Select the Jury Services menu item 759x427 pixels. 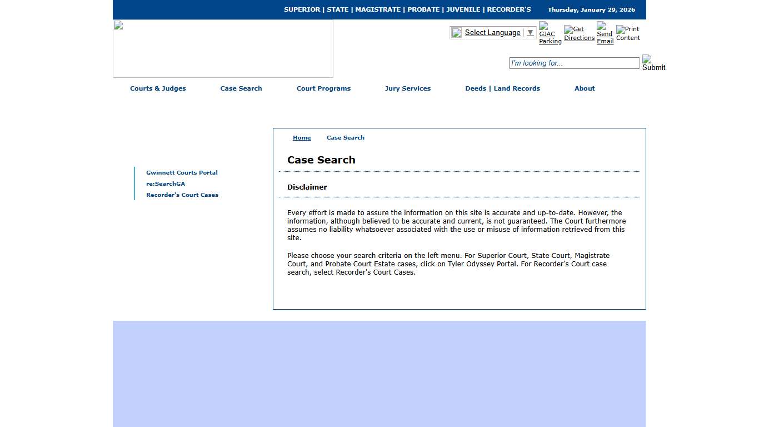(x=408, y=88)
